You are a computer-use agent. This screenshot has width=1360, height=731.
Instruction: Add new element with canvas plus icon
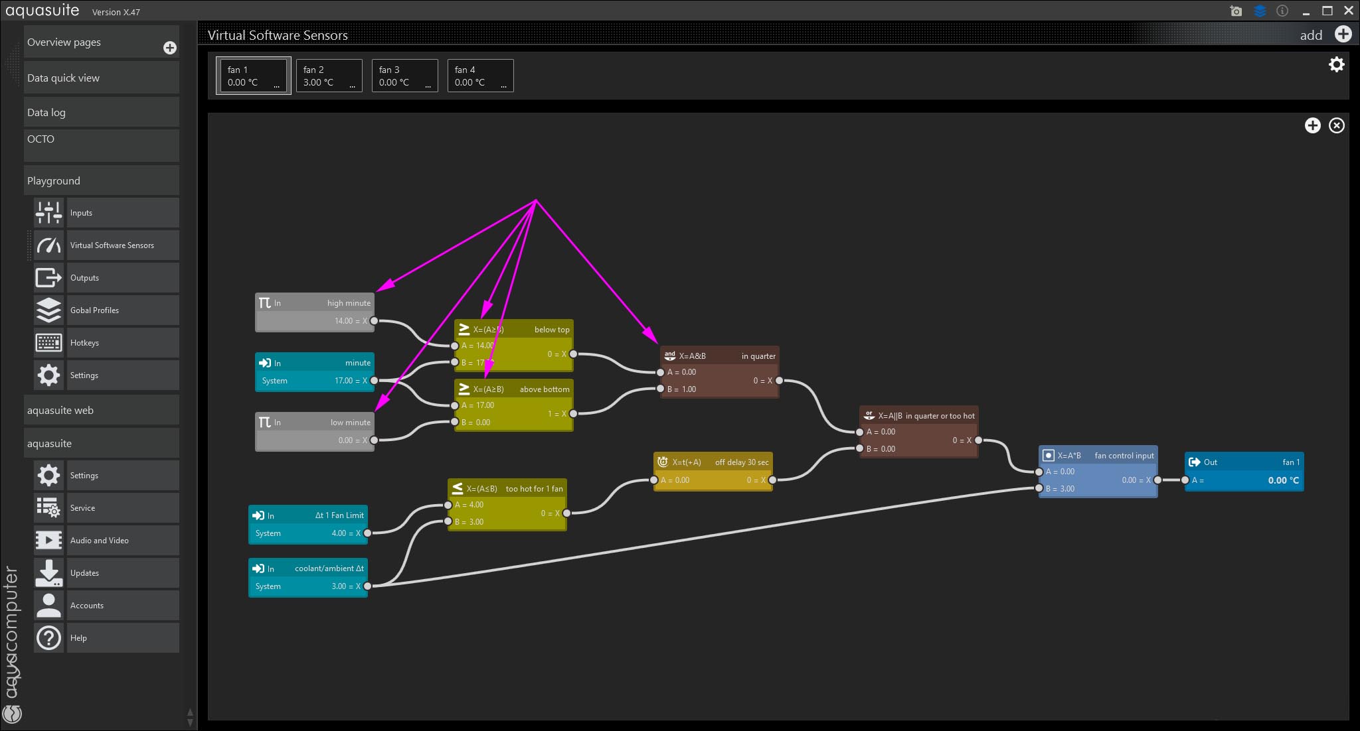point(1312,126)
